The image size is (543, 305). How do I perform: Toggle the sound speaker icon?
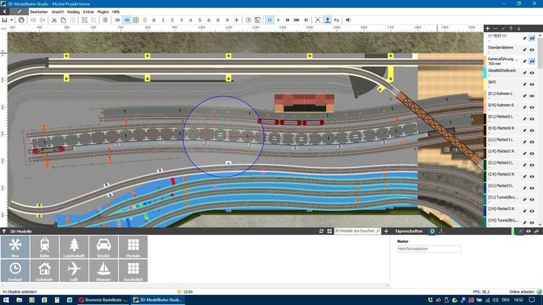pyautogui.click(x=348, y=20)
